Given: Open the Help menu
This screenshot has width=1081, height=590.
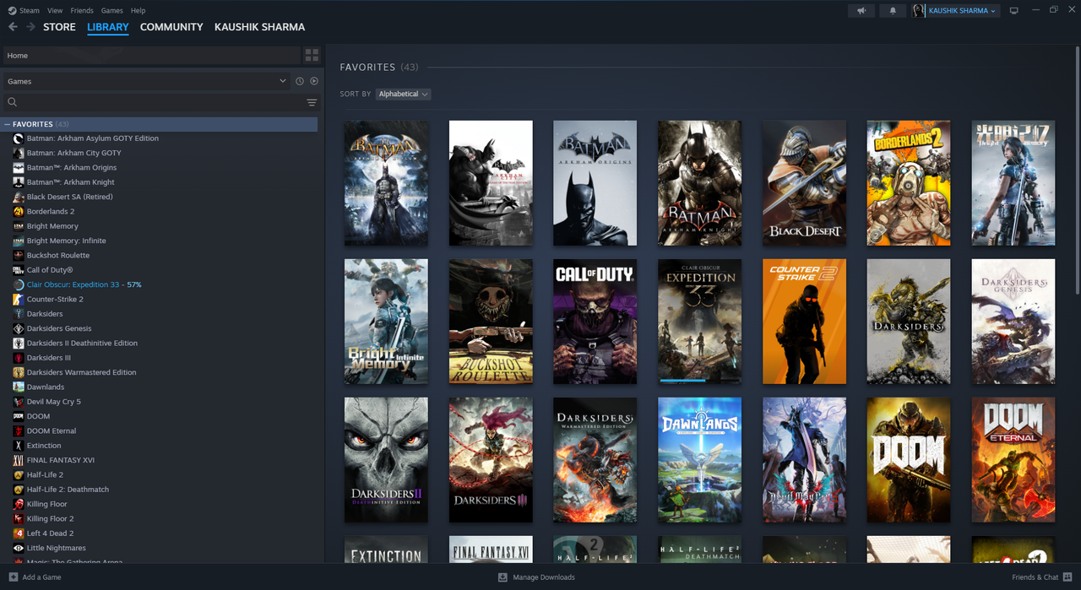Looking at the screenshot, I should 138,10.
